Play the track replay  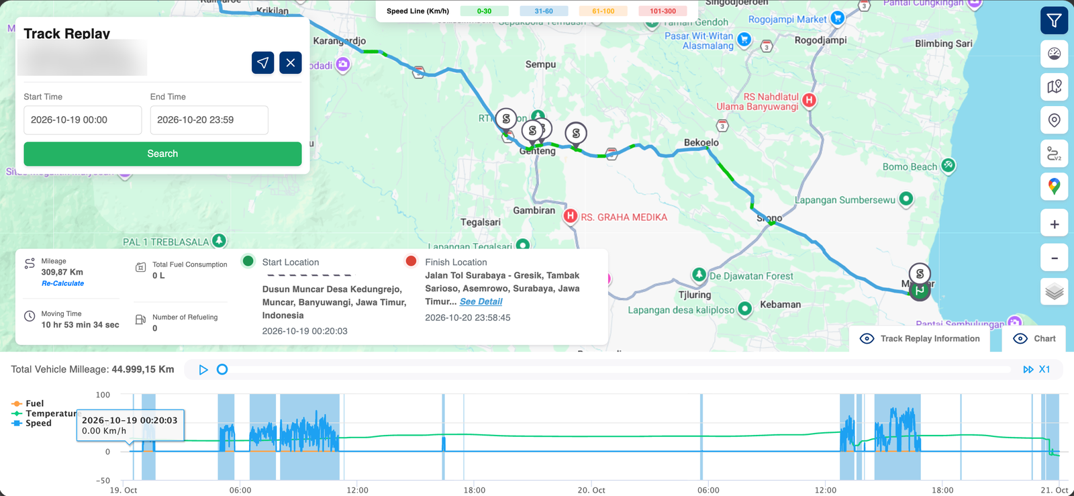click(203, 369)
